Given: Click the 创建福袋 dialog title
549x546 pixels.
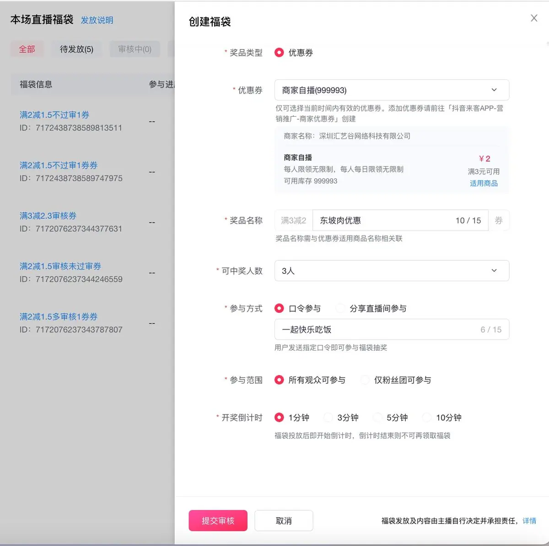Looking at the screenshot, I should point(210,21).
